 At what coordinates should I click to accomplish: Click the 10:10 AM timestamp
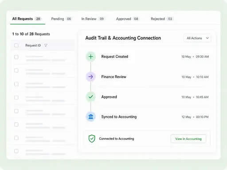tap(202, 77)
